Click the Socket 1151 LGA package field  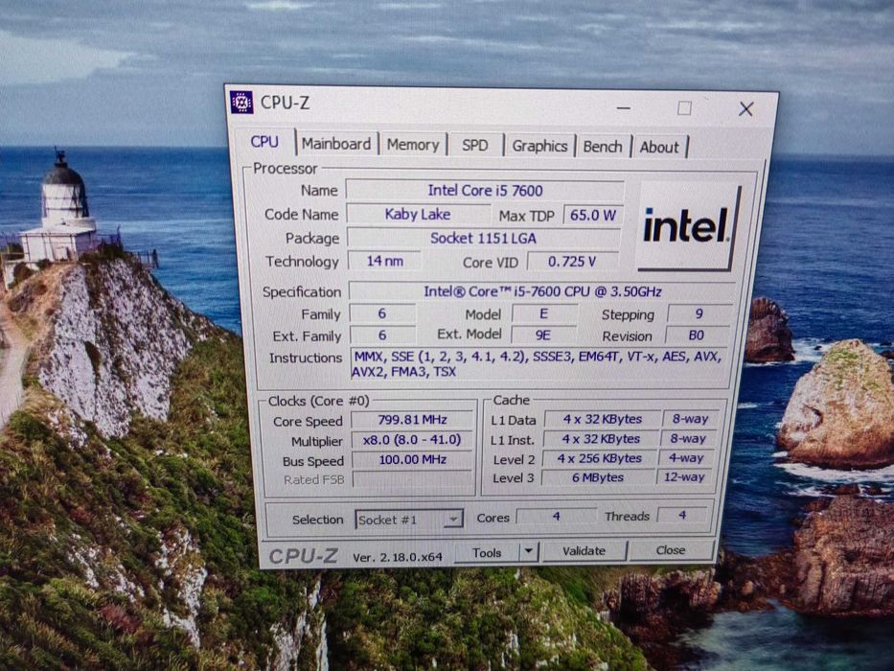(484, 238)
